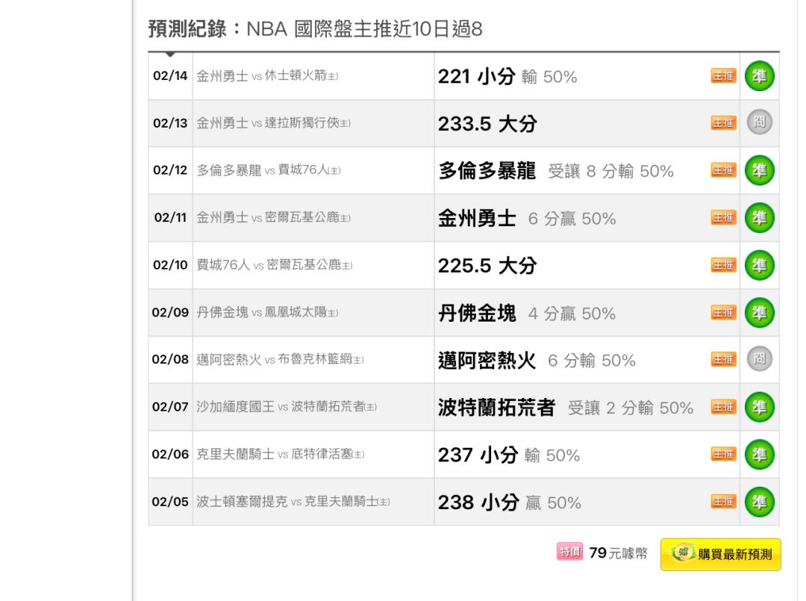Click the green 準 badge on 02/14 row
The image size is (806, 601).
759,76
